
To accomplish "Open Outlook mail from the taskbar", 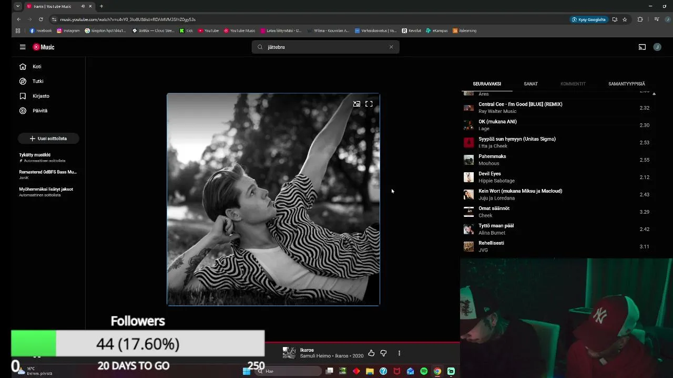I will pos(410,371).
